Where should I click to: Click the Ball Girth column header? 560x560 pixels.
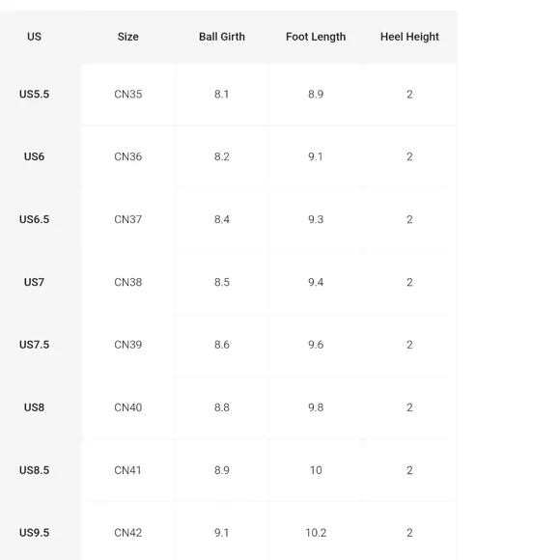point(222,37)
